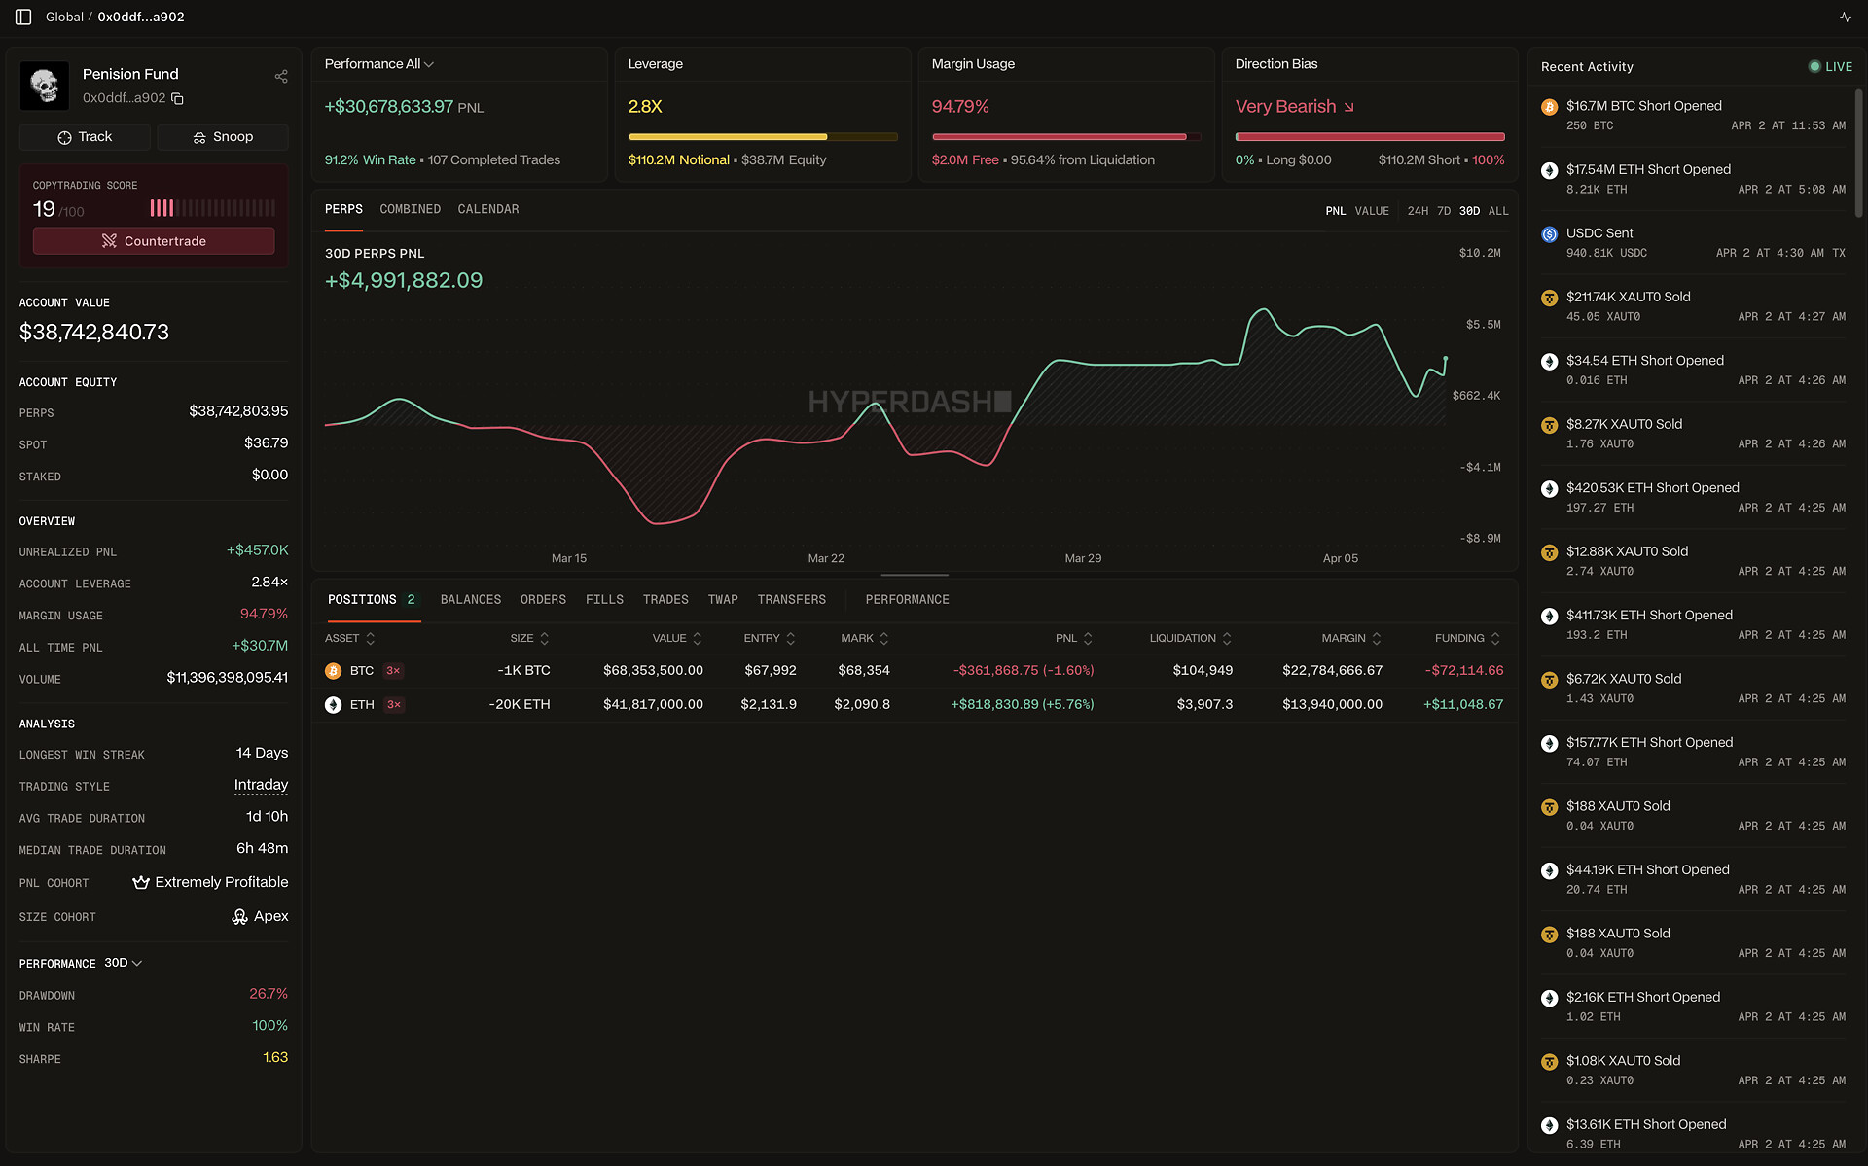The width and height of the screenshot is (1868, 1166).
Task: Toggle the sidebar panel icon
Action: (23, 17)
